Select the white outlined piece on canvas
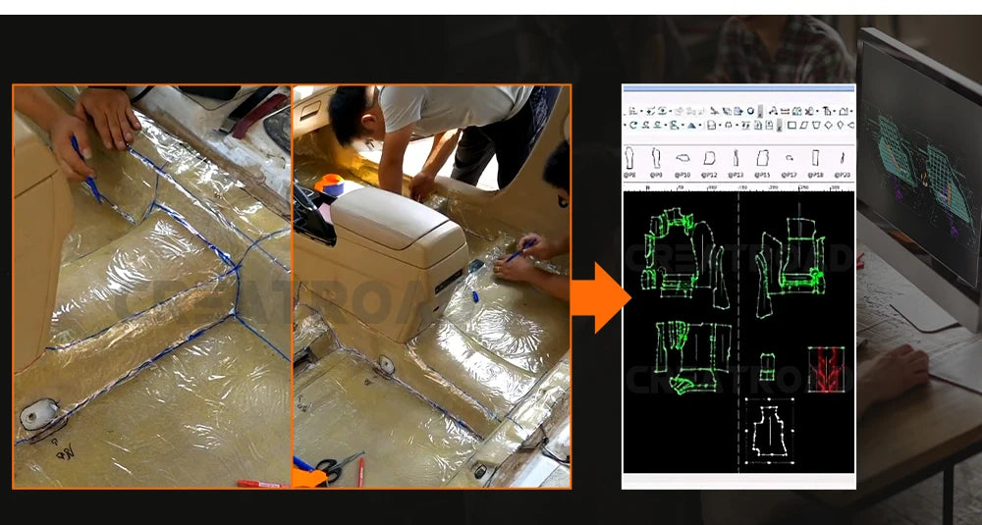This screenshot has width=982, height=525. click(769, 430)
